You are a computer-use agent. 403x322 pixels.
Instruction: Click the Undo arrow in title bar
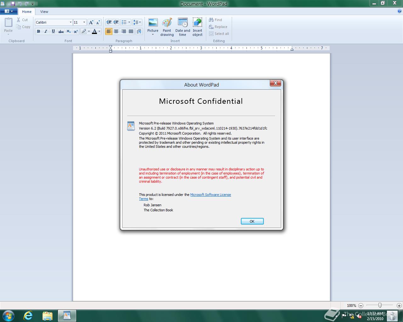click(20, 4)
